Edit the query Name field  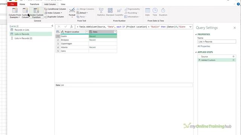[x=217, y=42]
